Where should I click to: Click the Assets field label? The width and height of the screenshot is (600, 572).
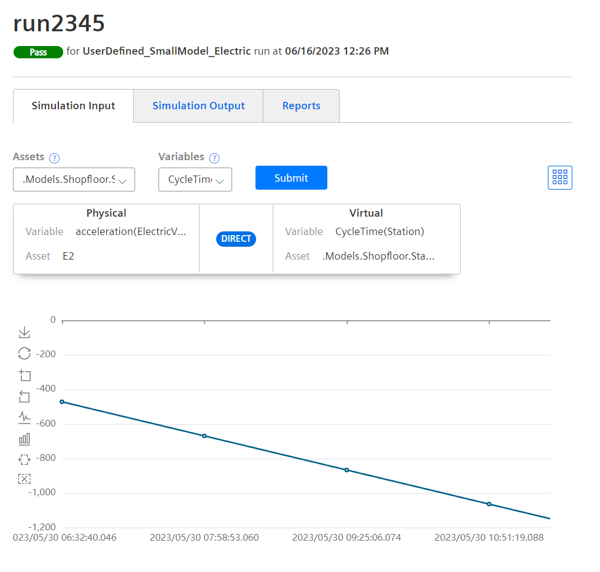(29, 157)
